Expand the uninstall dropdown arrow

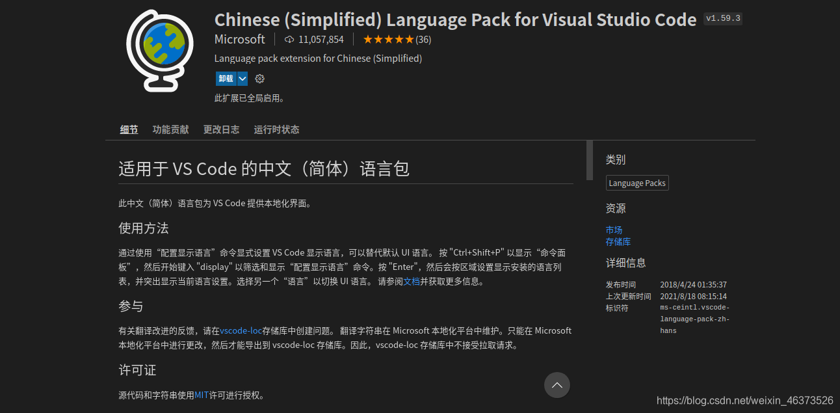pyautogui.click(x=243, y=79)
